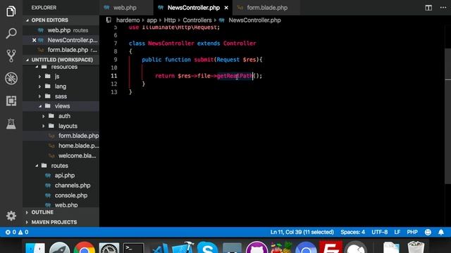Open Chrome from the Dock
Image resolution: width=451 pixels, height=253 pixels.
pyautogui.click(x=85, y=248)
